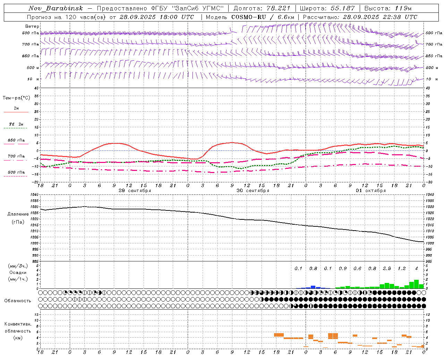Image resolution: width=444 pixels, height=355 pixels.
Task: Click the '4' precipitation amount value
Action: click(x=416, y=268)
